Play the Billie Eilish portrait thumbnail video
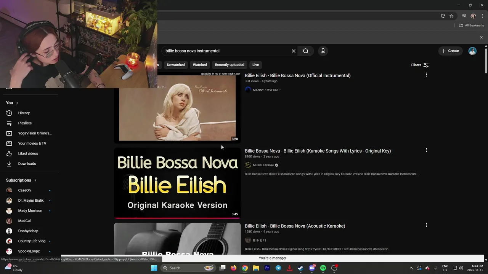This screenshot has width=488, height=274. tap(177, 108)
